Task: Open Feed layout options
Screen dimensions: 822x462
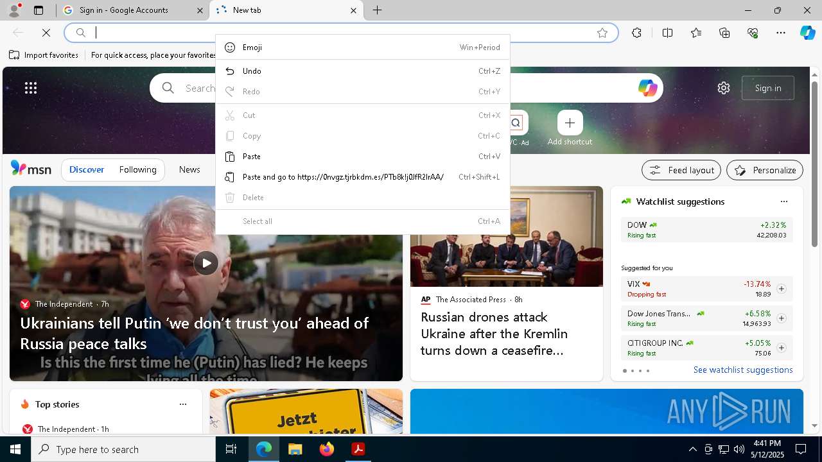Action: coord(681,170)
